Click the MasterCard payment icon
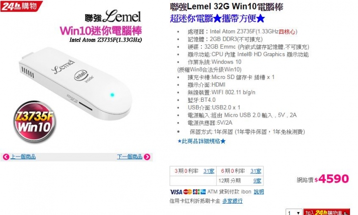 [187, 192]
